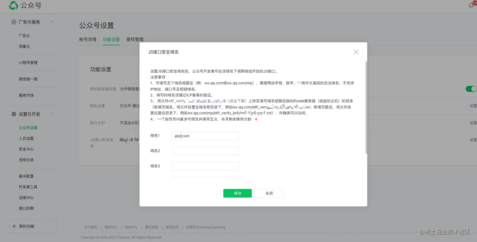Go to 安全中心

pos(26,149)
